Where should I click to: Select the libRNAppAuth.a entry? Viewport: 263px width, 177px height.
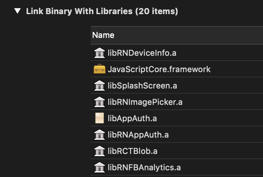tap(177, 135)
